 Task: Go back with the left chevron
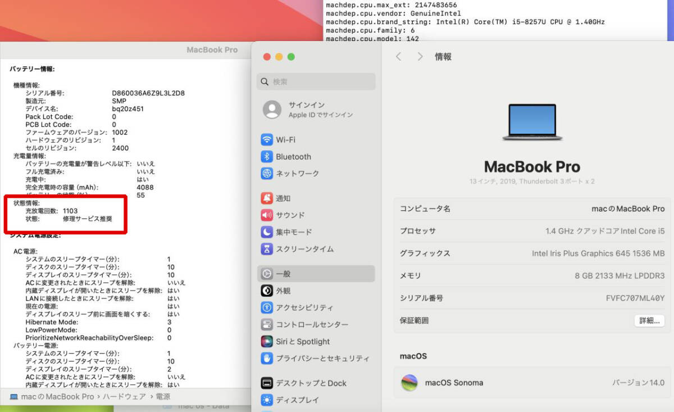point(399,57)
